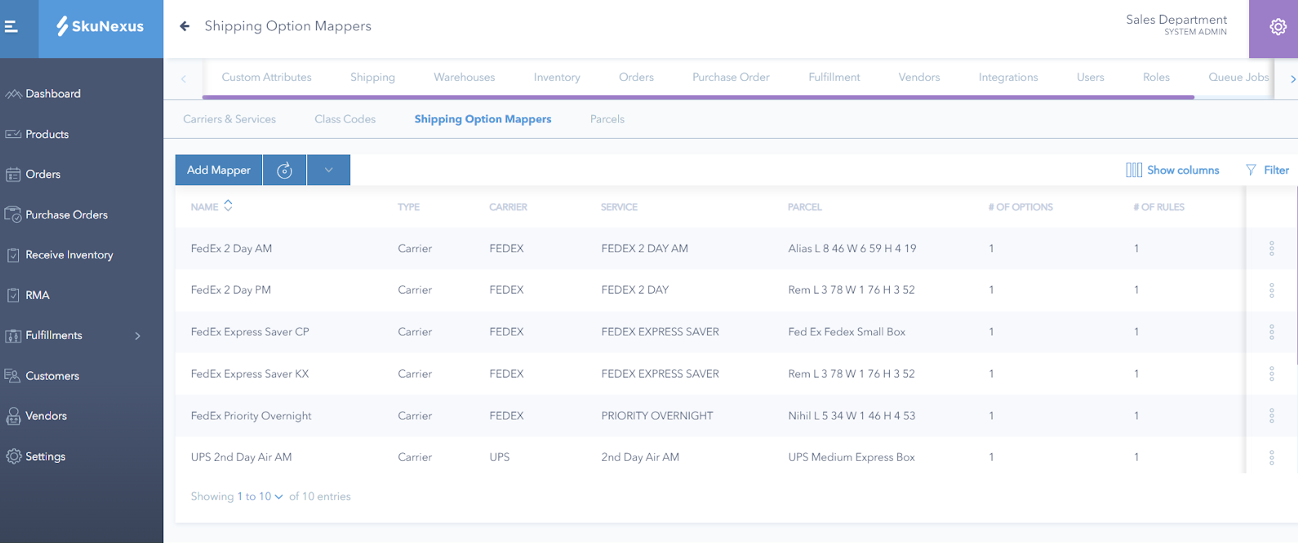Open row menu for FedEx Express Saver KX
The width and height of the screenshot is (1298, 543).
[x=1271, y=374]
